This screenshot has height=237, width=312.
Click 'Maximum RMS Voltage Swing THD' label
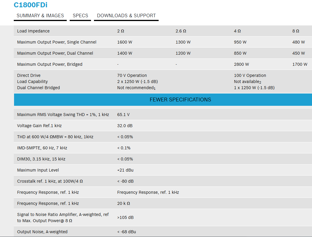(63, 115)
